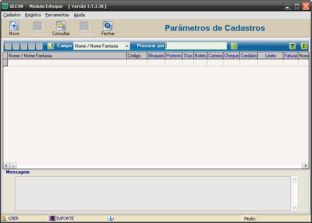Click the Limite column header
Screen dimensions: 312x223
(270, 56)
